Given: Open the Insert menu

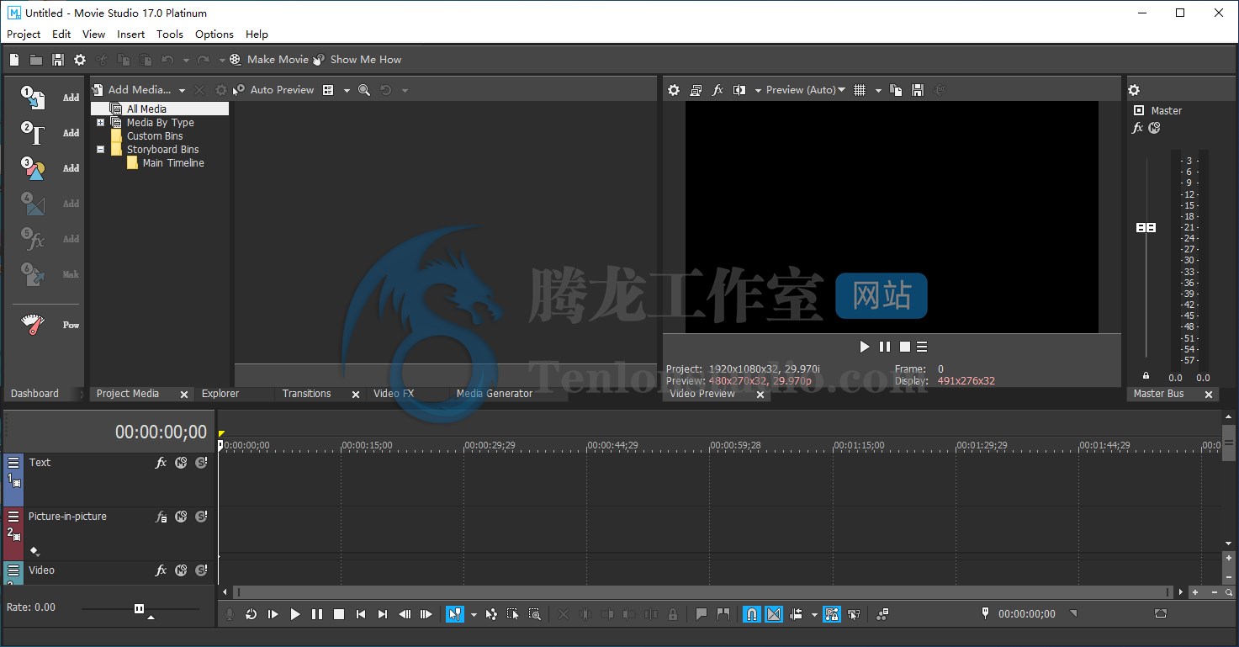Looking at the screenshot, I should (x=131, y=34).
